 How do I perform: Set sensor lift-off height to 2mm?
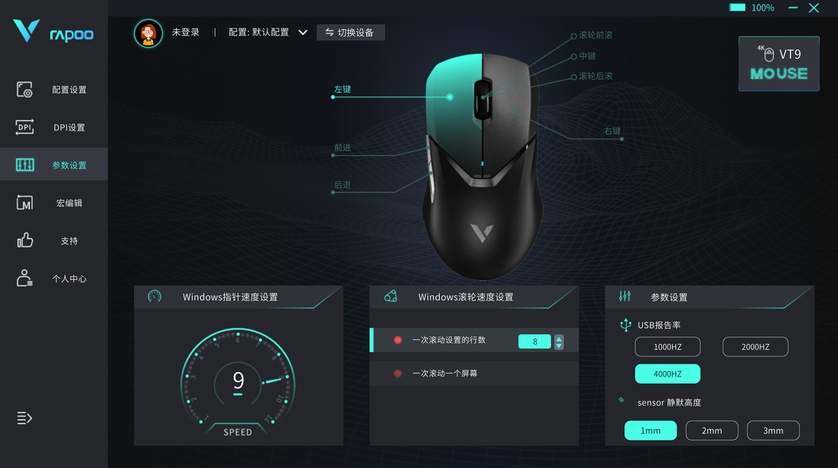coord(712,430)
